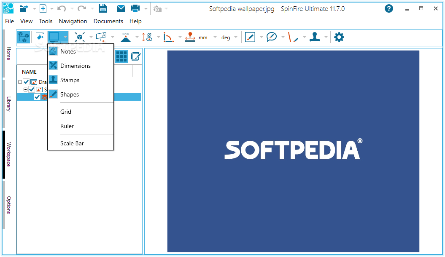Select Scale Bar from the dropdown menu

click(81, 143)
